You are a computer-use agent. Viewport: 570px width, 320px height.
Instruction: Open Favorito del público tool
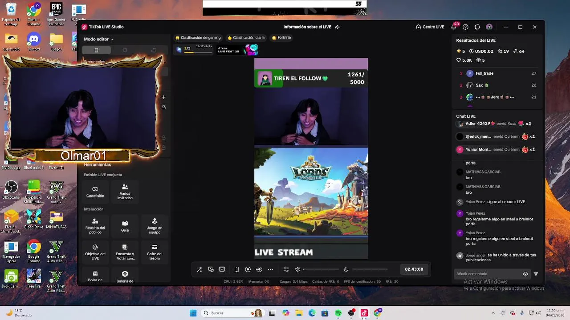pos(95,226)
